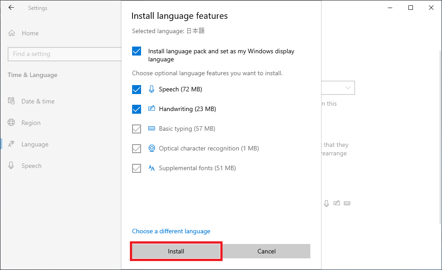Click Install language features title
442x270 pixels.
(180, 16)
